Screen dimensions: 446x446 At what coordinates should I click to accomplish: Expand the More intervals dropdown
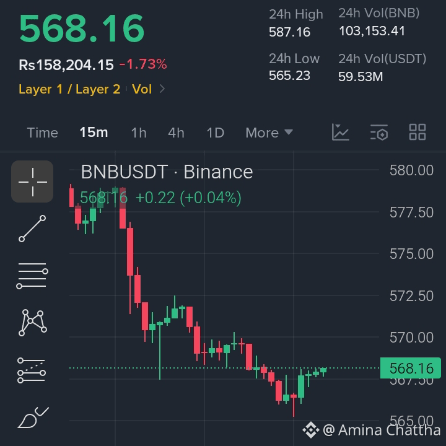(x=269, y=133)
